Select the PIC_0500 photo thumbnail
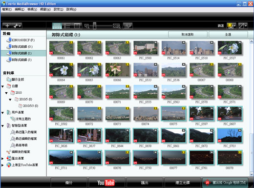Viewport: 254px width, 188px height. 146,48
